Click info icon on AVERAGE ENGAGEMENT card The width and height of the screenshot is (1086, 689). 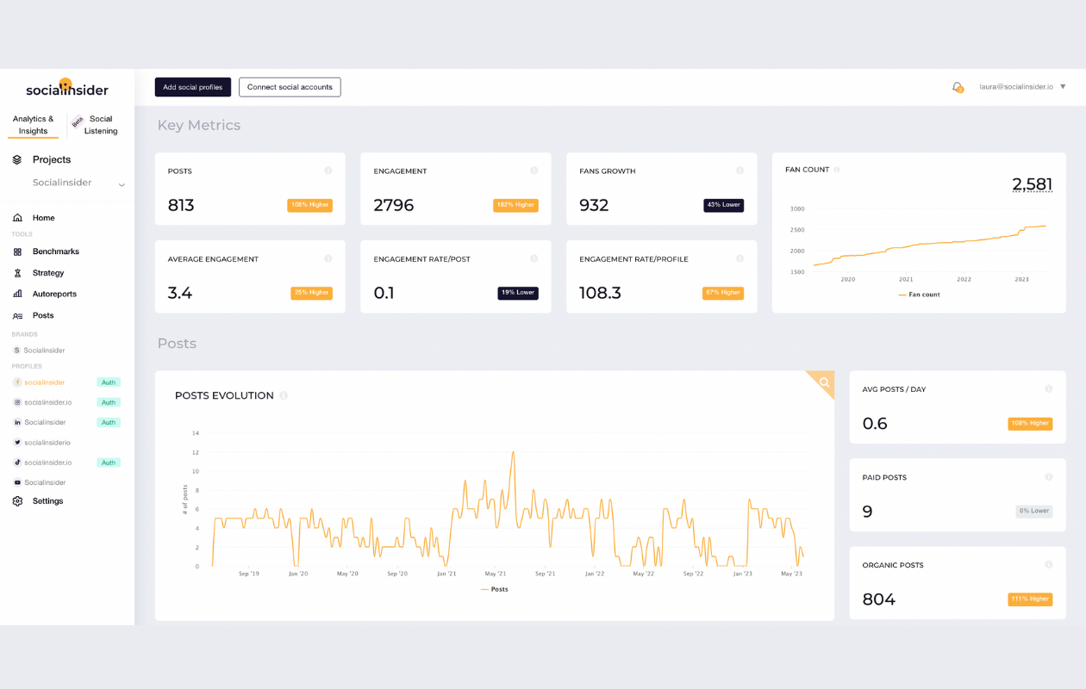pyautogui.click(x=328, y=258)
